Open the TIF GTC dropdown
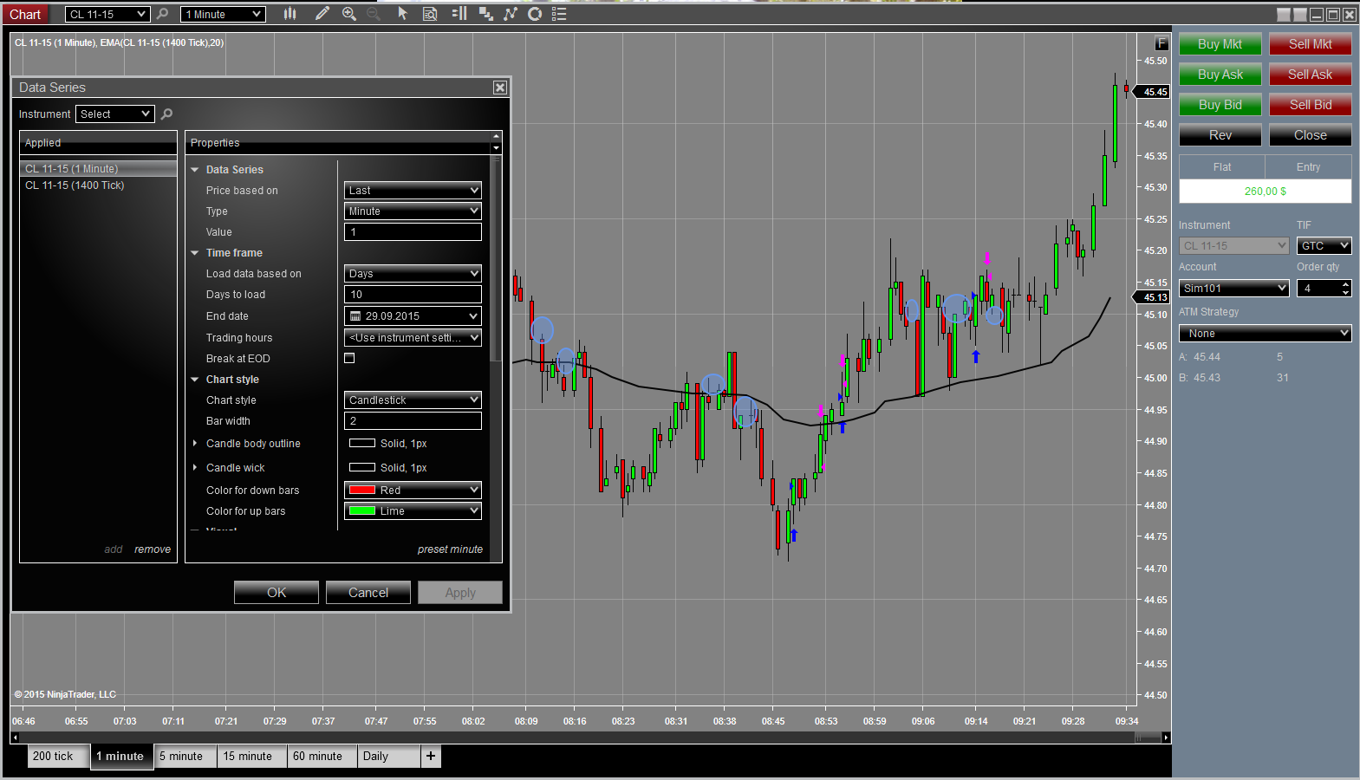Image resolution: width=1360 pixels, height=780 pixels. (x=1324, y=246)
